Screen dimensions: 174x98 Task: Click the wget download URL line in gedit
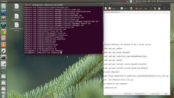pos(136,76)
